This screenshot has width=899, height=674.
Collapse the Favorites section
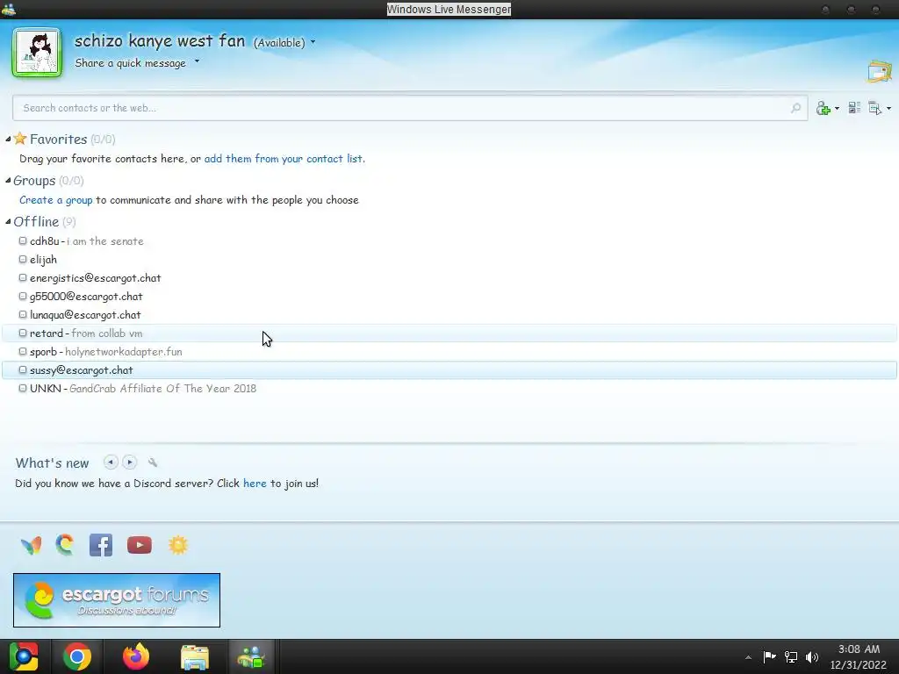pos(8,140)
